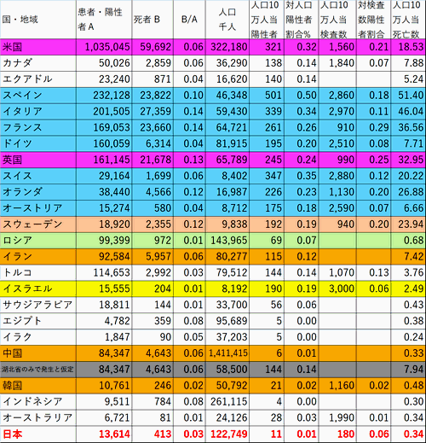Select the 韓国 row label

[x=38, y=386]
